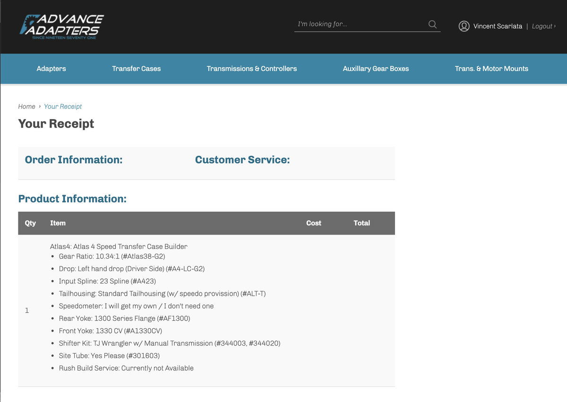Open Trans. & Motor Mounts menu

pos(491,68)
